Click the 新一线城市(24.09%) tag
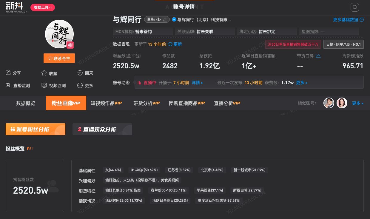This screenshot has height=219, width=370. click(249, 170)
